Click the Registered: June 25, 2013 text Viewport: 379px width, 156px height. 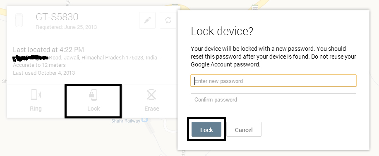pos(66,27)
